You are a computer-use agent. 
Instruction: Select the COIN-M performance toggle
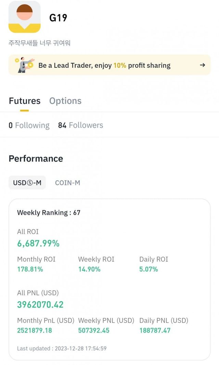67,183
